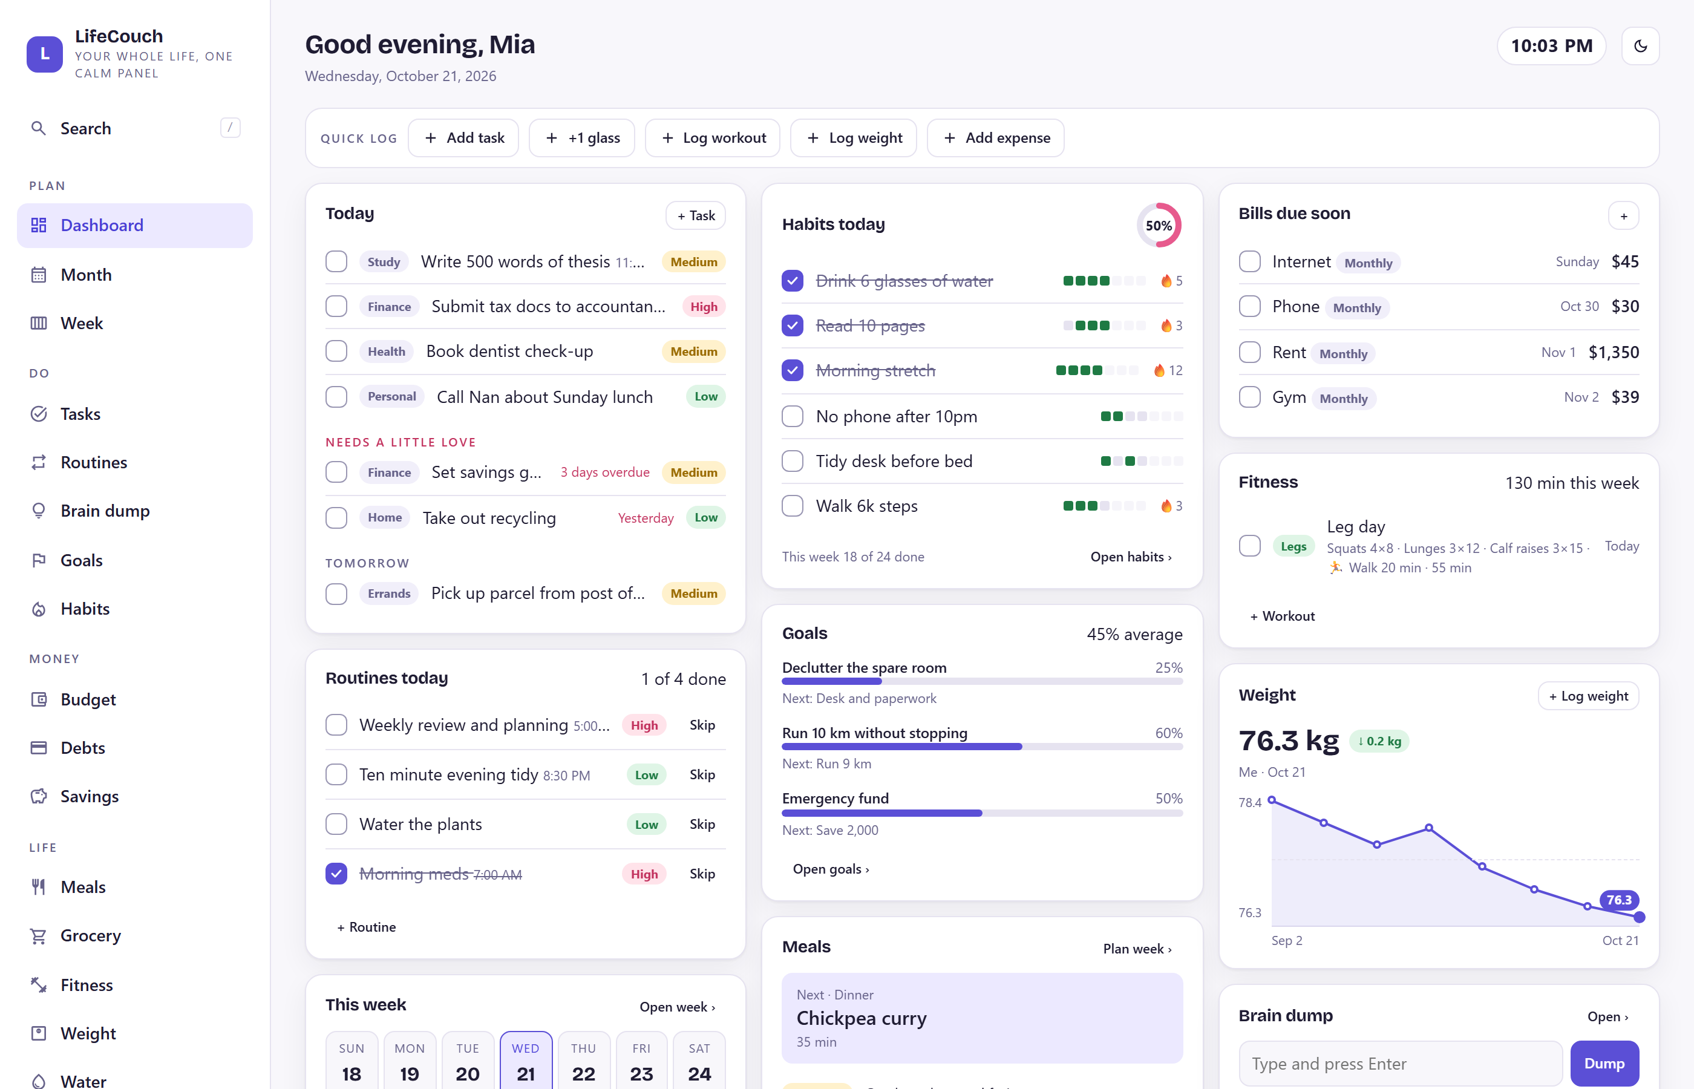
Task: Click the + Task button in Today
Action: [696, 215]
